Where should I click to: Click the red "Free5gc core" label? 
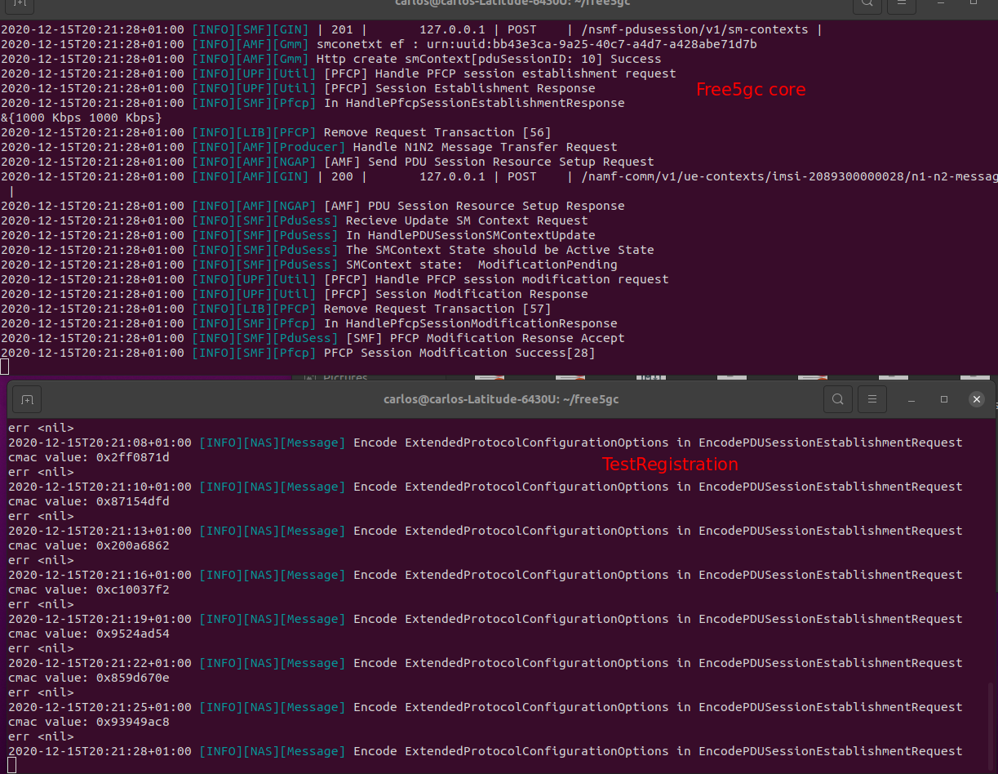(x=750, y=90)
